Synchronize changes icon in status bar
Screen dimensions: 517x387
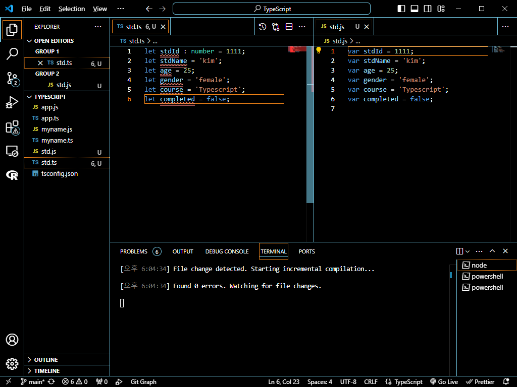point(51,381)
